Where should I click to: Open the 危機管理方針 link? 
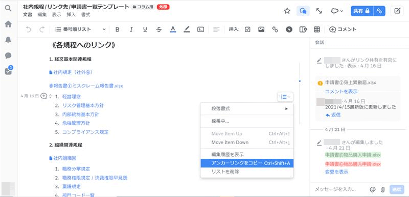pyautogui.click(x=76, y=123)
